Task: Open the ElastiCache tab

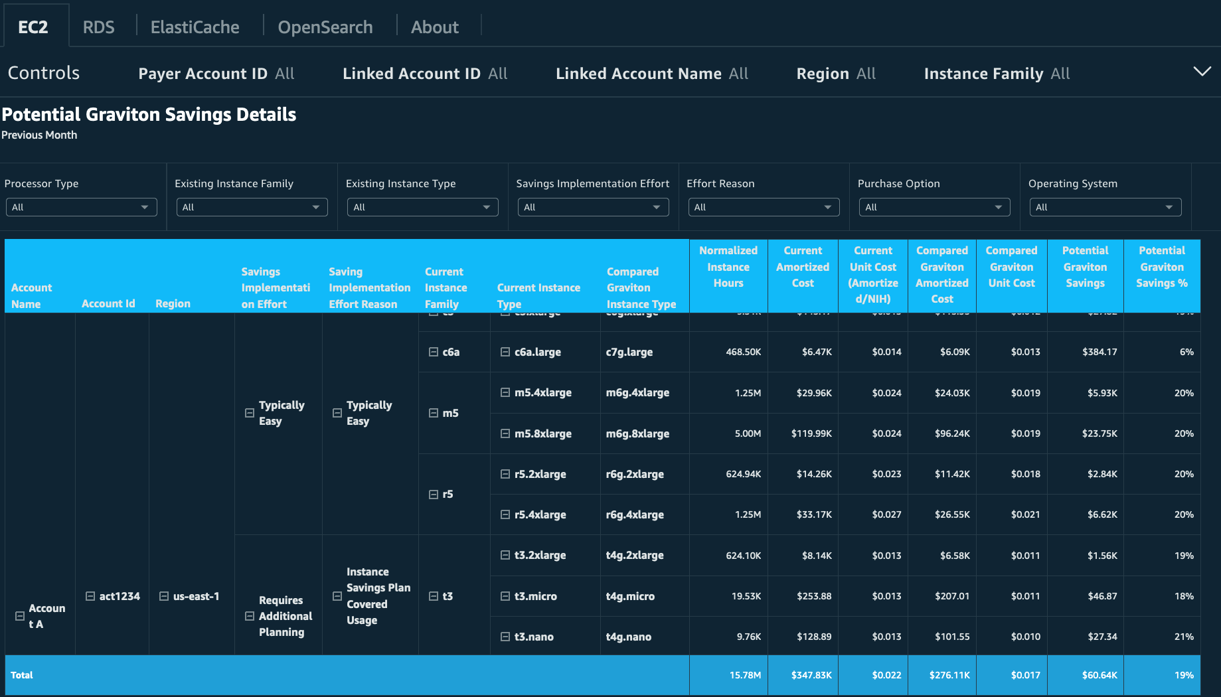Action: (x=195, y=27)
